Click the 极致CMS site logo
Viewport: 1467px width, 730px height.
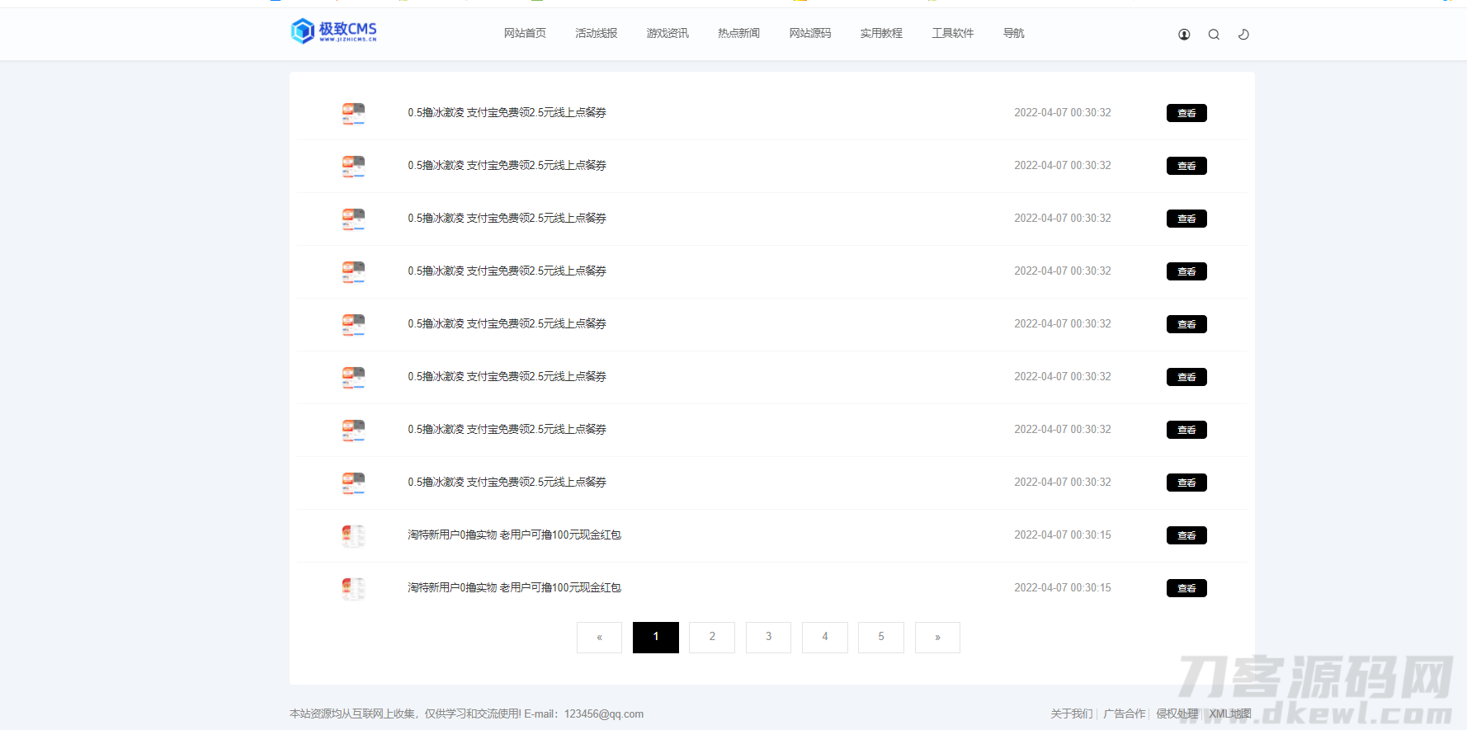click(333, 31)
